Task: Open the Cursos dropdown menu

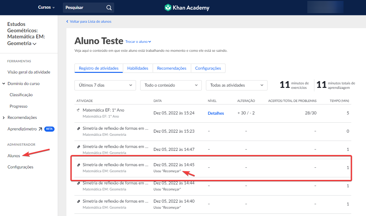Action: 46,7
